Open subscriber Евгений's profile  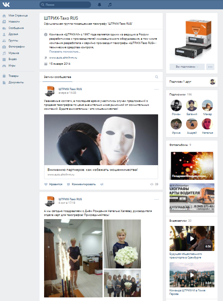click(192, 105)
